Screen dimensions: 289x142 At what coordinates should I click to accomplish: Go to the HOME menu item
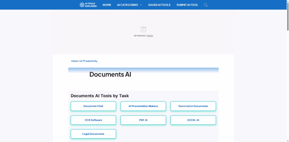click(x=107, y=5)
